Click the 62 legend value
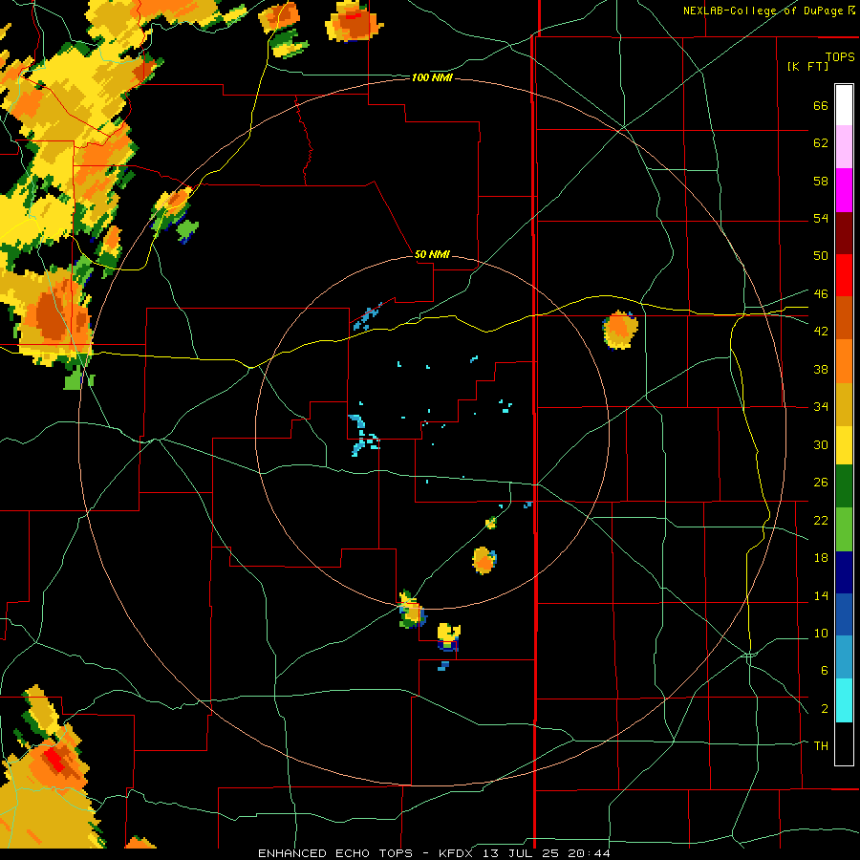Viewport: 860px width, 860px height. coord(821,143)
